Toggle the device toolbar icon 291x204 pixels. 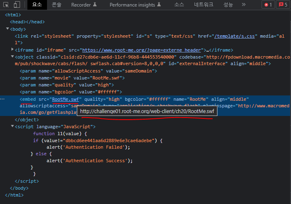(x=17, y=5)
